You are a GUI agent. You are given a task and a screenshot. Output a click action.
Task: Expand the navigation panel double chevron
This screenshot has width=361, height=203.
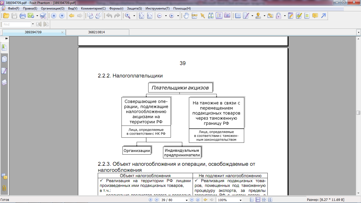[x=6, y=38]
